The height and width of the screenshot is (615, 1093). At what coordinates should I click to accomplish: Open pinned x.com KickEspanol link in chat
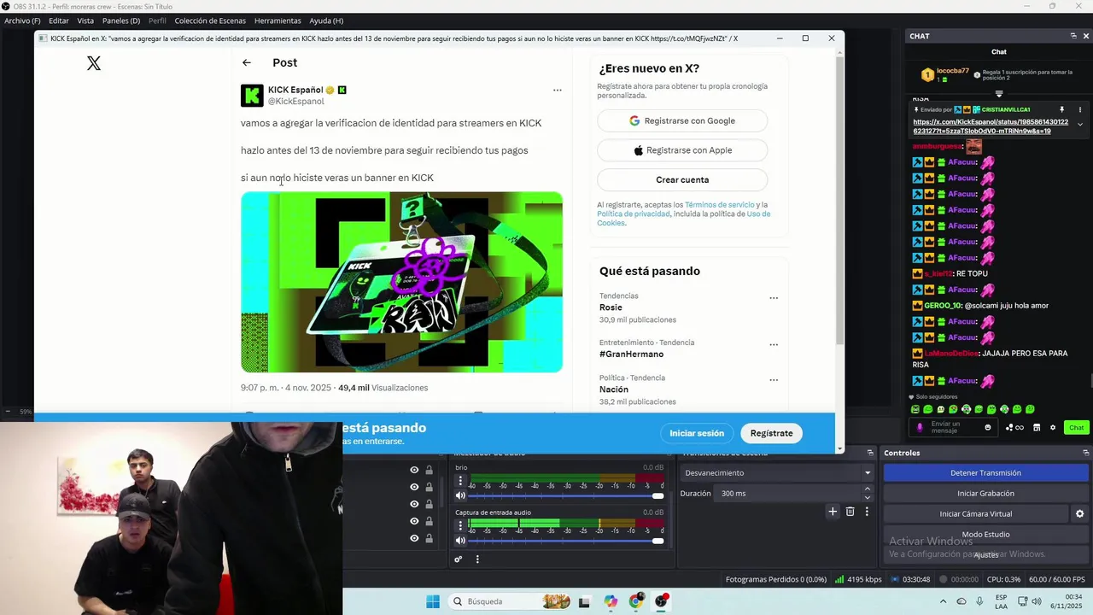click(x=991, y=126)
